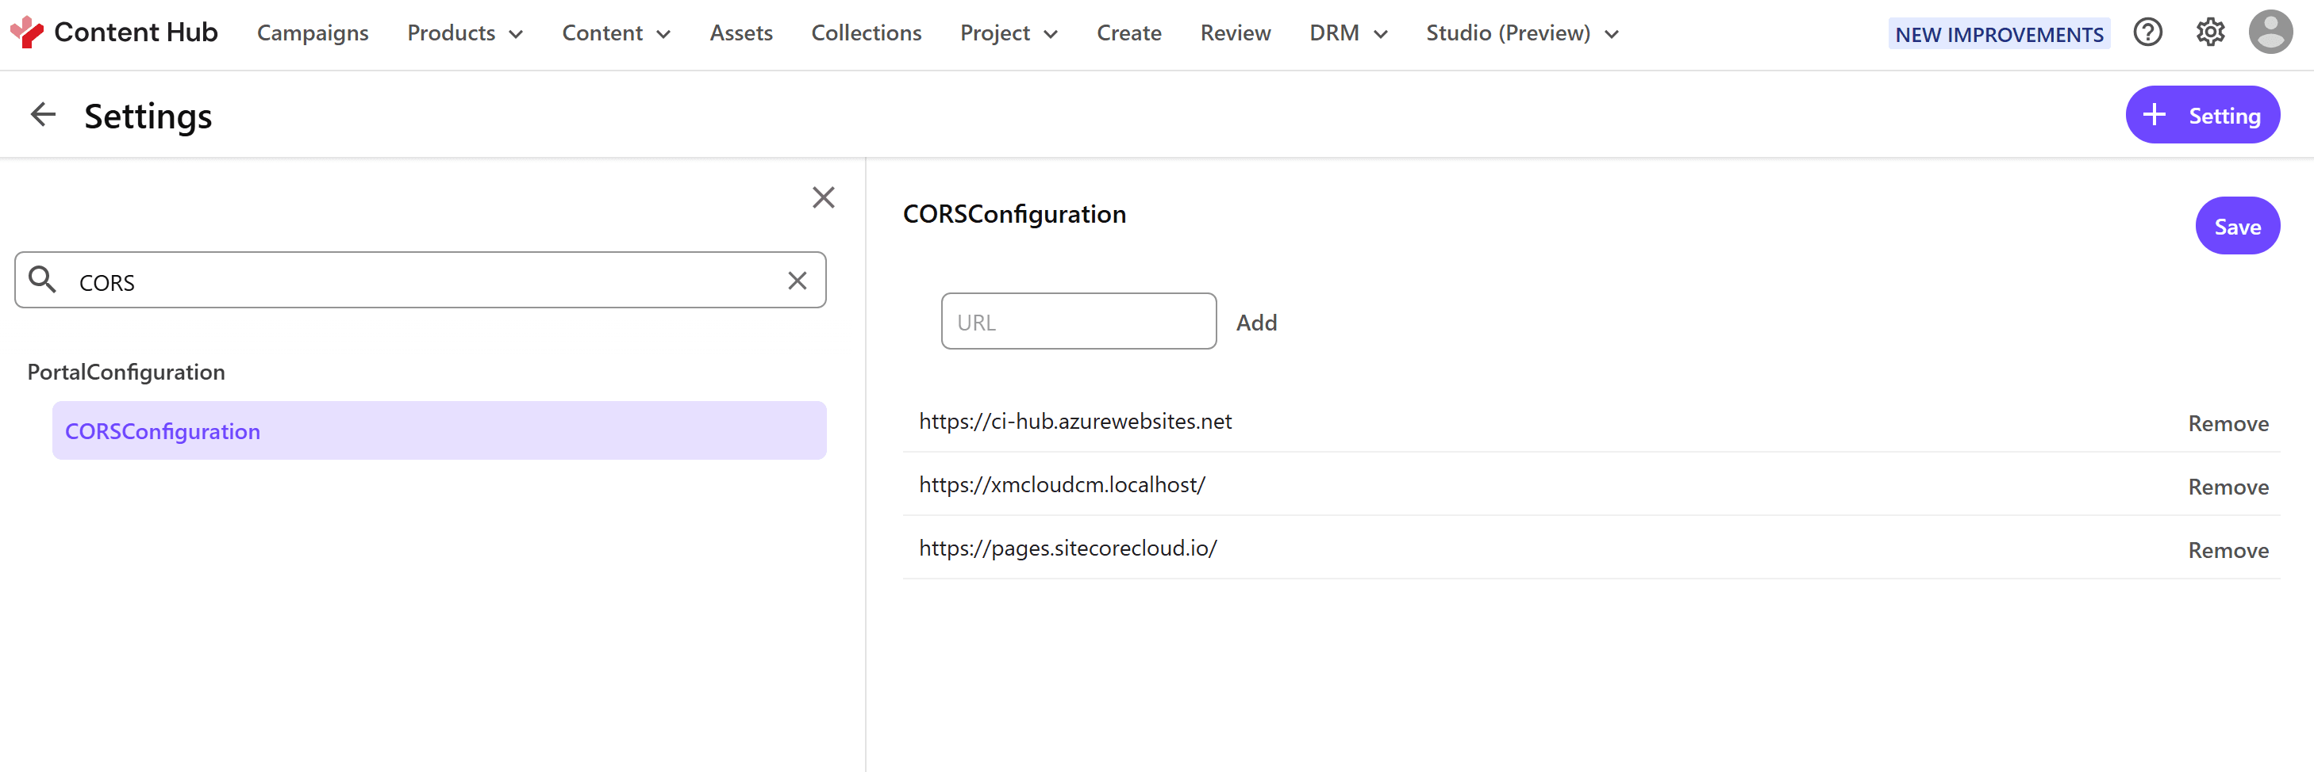This screenshot has height=772, width=2314.
Task: Save the CORSConfiguration changes
Action: tap(2237, 226)
